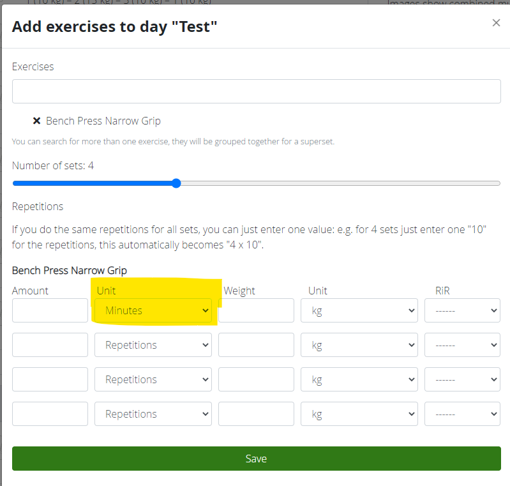This screenshot has height=486, width=510.
Task: Click fourth row Amount field
Action: [x=50, y=414]
